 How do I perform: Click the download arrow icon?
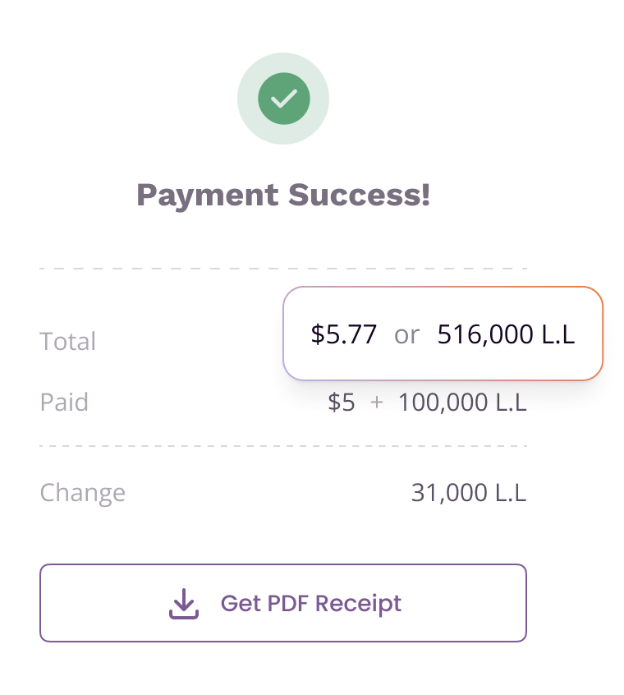183,603
